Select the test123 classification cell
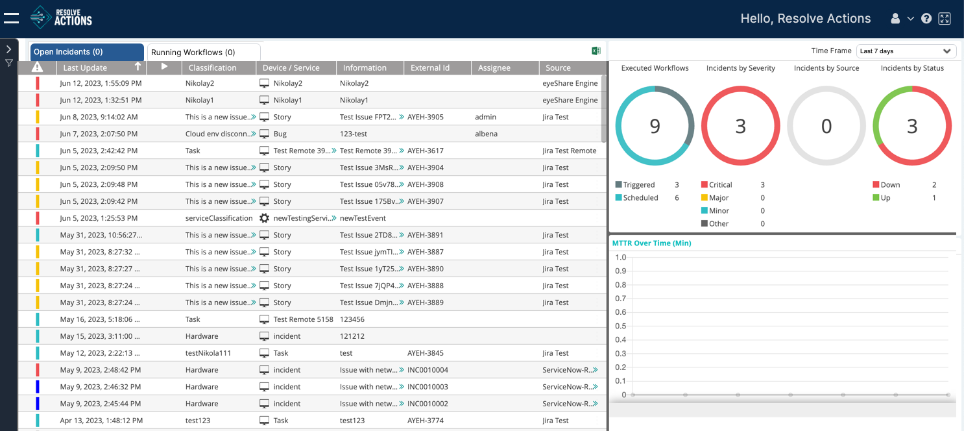 [198, 421]
